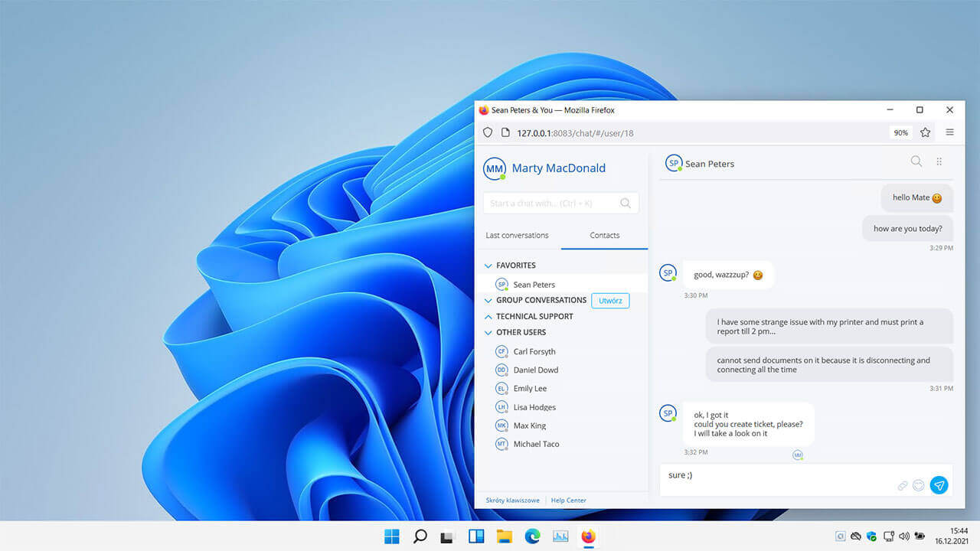Click the 'how are you today?' message
980x551 pixels.
907,229
